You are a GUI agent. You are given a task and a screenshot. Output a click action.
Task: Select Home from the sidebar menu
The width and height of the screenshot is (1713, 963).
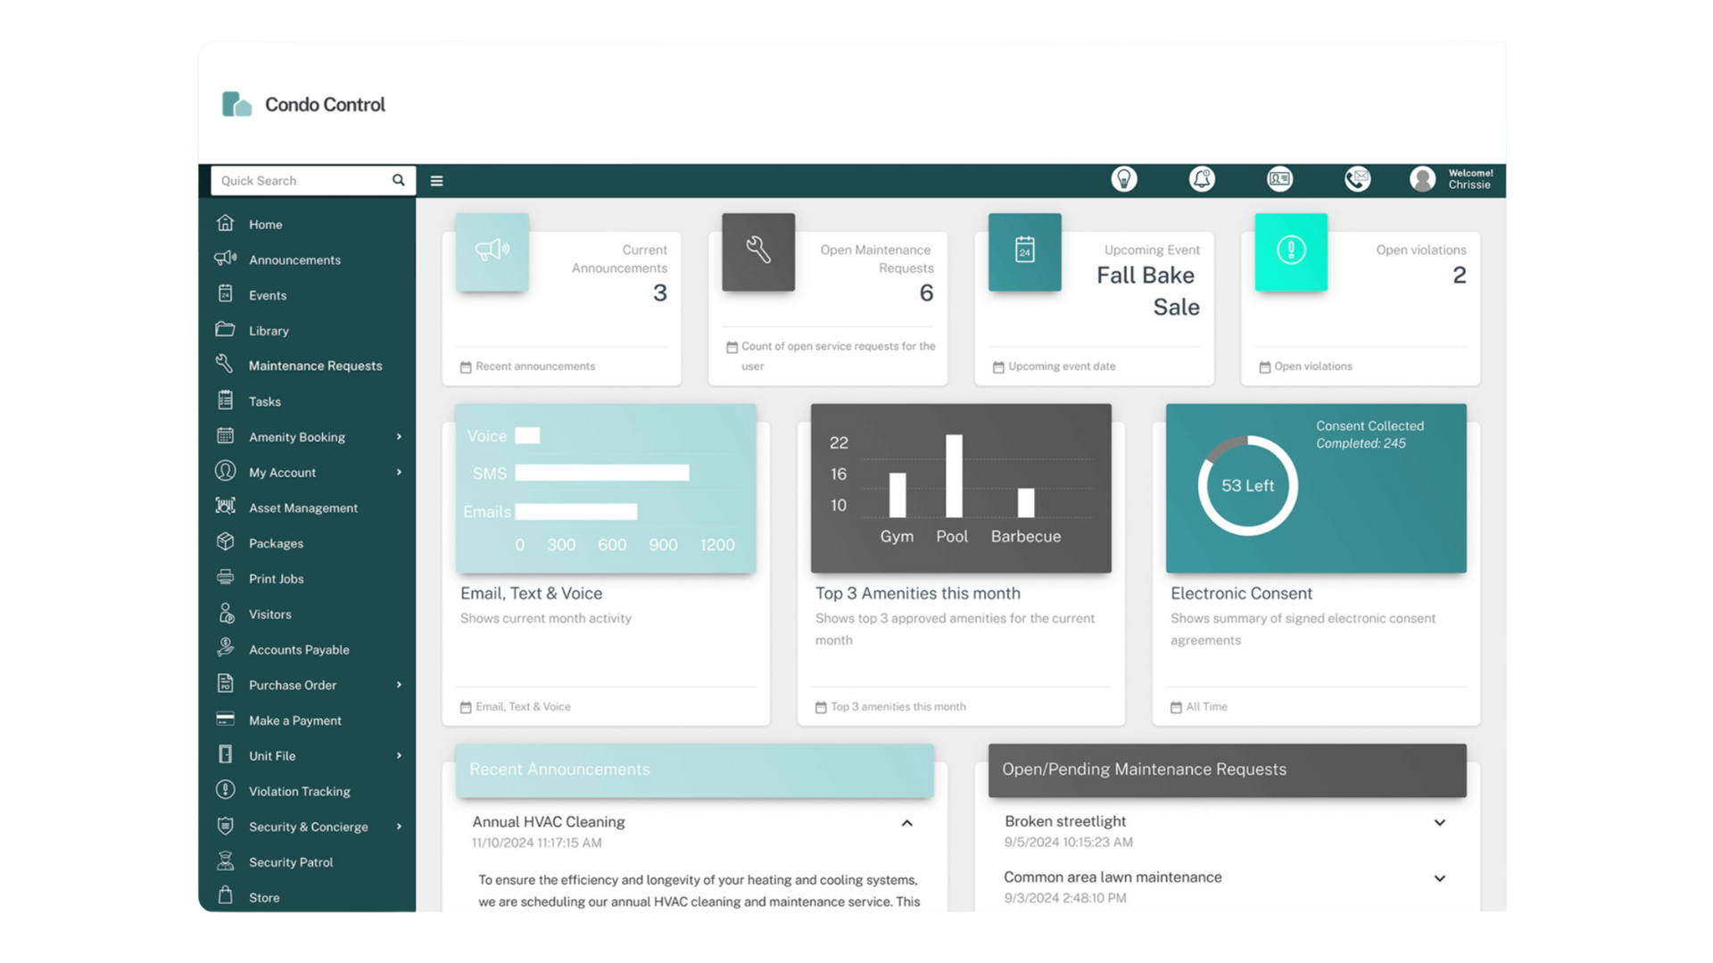click(x=265, y=224)
